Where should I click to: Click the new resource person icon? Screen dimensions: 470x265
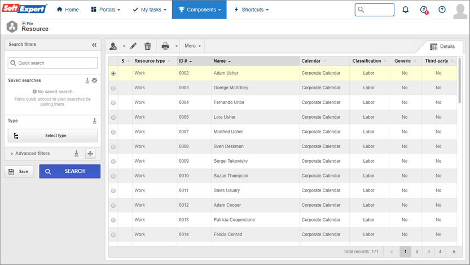pyautogui.click(x=113, y=46)
